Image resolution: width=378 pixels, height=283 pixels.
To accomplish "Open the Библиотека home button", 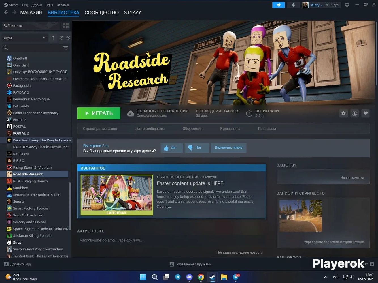I will pos(31,26).
